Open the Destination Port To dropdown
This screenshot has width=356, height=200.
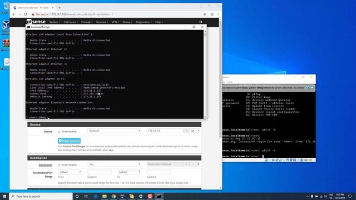(x=129, y=172)
